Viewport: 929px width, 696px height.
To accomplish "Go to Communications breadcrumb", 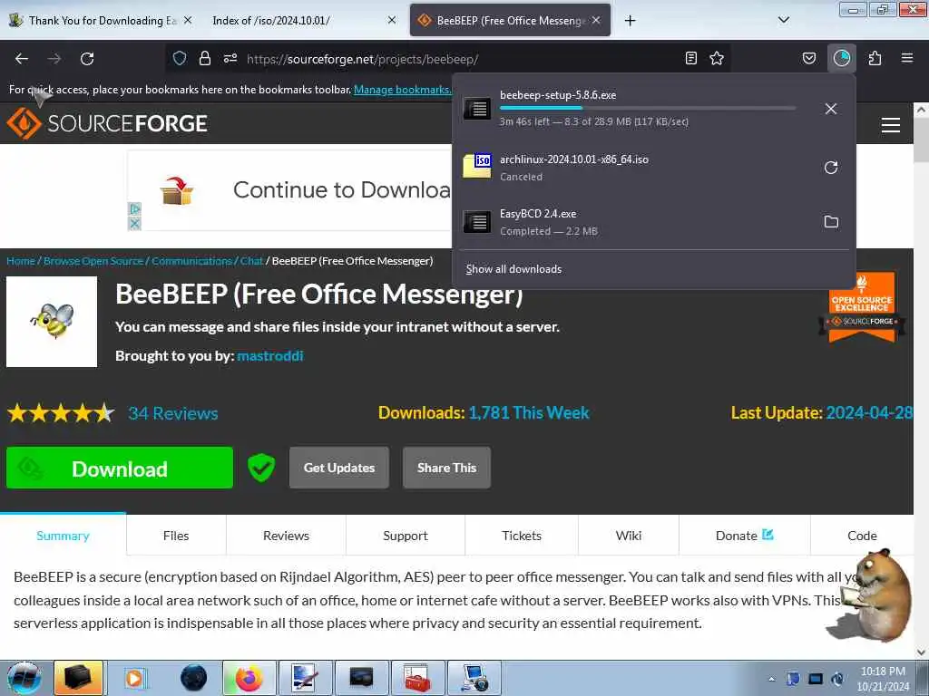I will (192, 261).
